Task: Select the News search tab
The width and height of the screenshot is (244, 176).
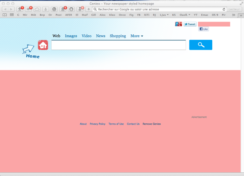Action: click(x=101, y=36)
